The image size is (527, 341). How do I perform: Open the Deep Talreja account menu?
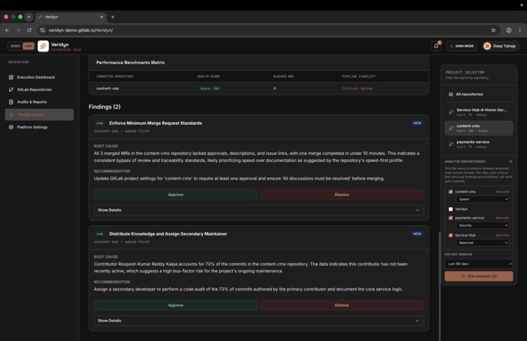pos(500,46)
